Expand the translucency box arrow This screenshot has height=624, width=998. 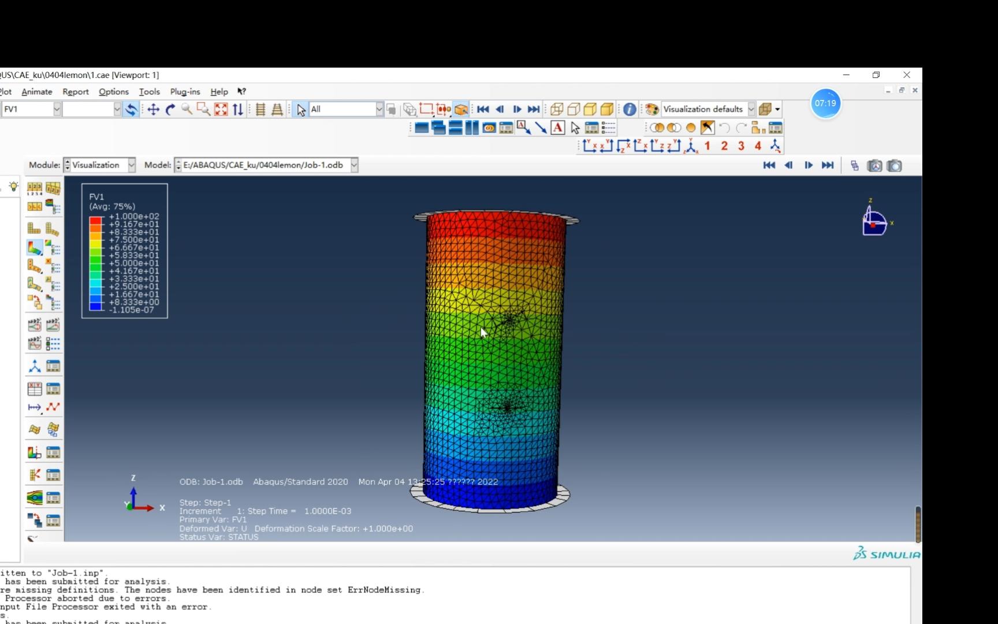point(778,109)
